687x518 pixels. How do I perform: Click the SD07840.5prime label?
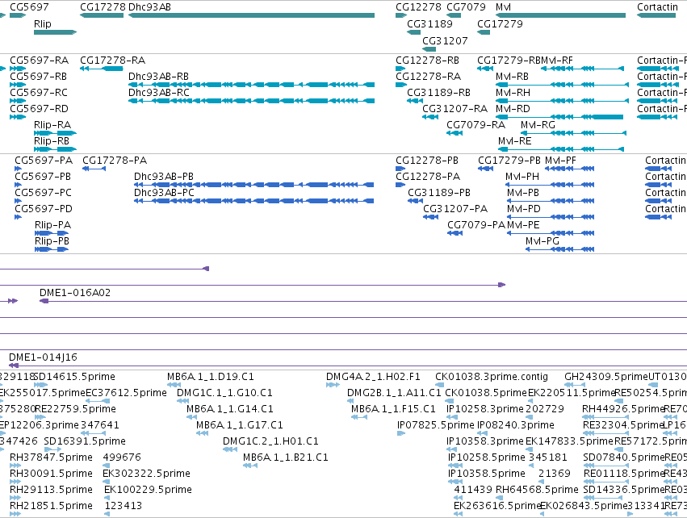(x=624, y=457)
